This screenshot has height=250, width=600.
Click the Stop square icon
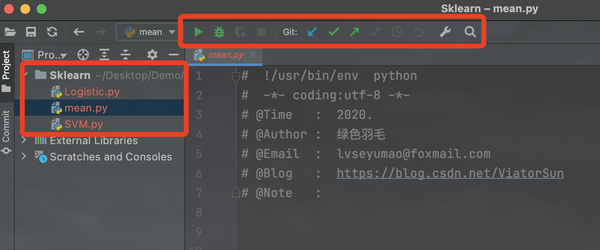(x=262, y=32)
